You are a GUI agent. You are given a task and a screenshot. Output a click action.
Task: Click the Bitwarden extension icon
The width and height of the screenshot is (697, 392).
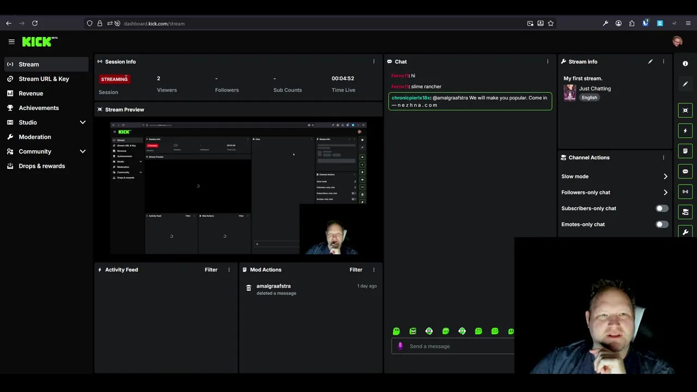[646, 23]
